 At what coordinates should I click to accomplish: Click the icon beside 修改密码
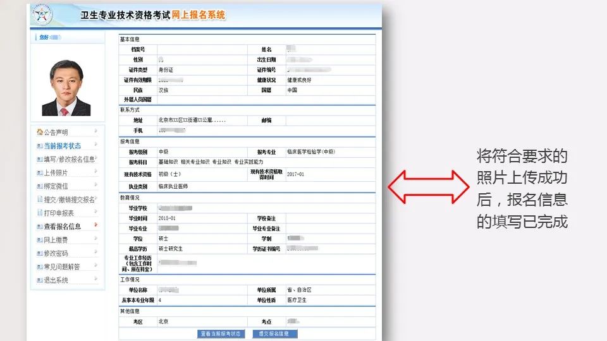pyautogui.click(x=40, y=253)
